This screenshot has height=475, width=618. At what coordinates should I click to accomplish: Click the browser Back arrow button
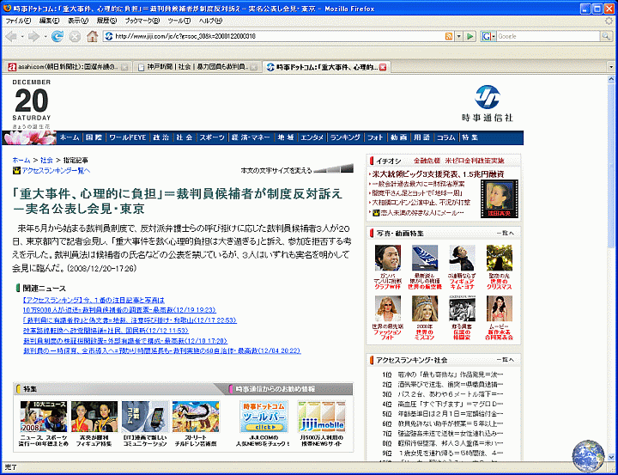[x=12, y=36]
